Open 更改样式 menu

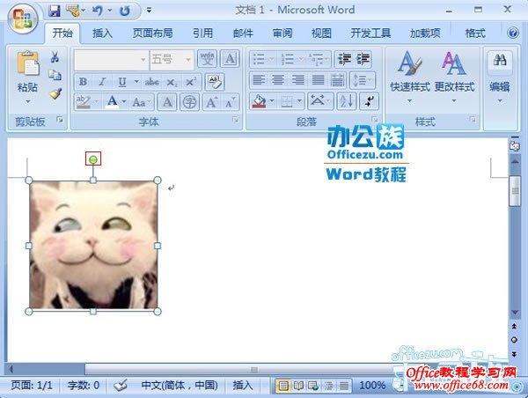tap(454, 77)
